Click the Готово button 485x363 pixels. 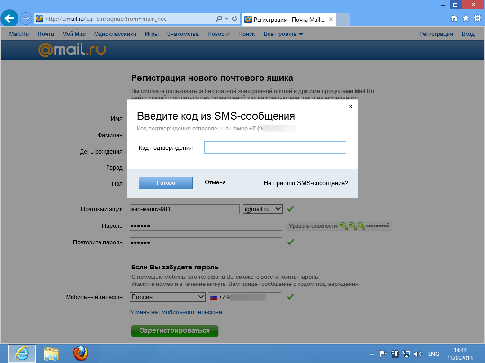(x=165, y=183)
